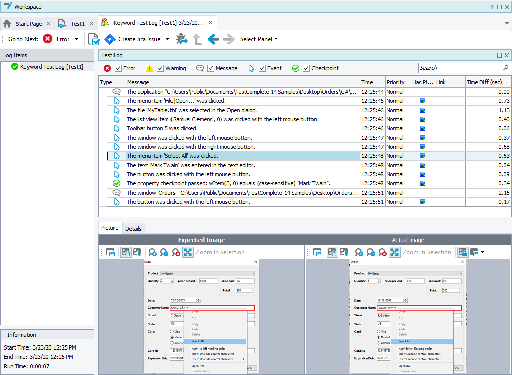This screenshot has height=375, width=512.
Task: Click the Create Jira Issue diamond icon
Action: click(110, 39)
